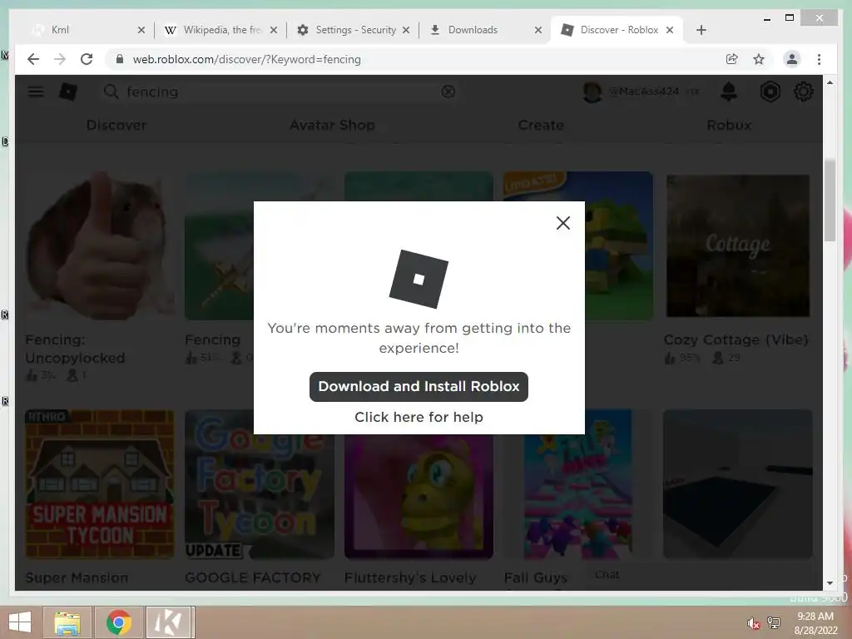
Task: Click the page vertical scrollbar thumb
Action: coord(830,200)
